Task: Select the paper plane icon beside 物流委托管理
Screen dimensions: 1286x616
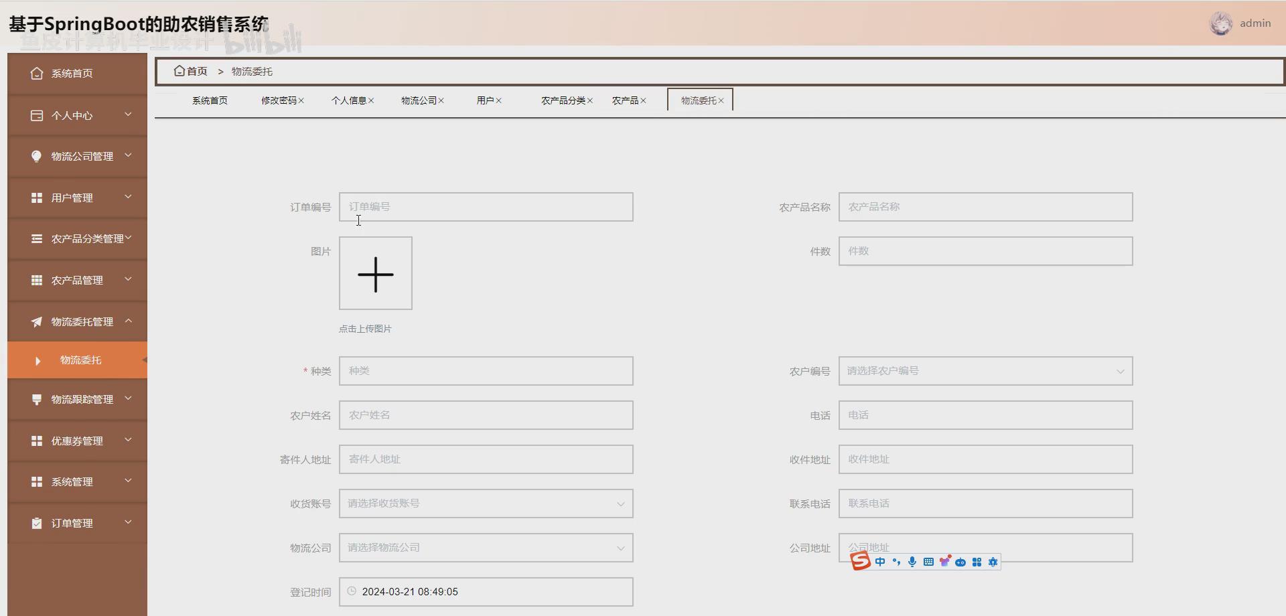Action: [x=37, y=321]
